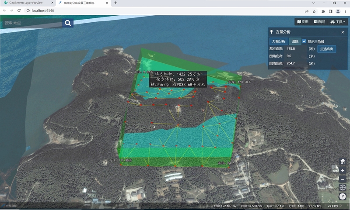Focus the 搜索 地点 search field
The image size is (350, 210).
(x=32, y=23)
